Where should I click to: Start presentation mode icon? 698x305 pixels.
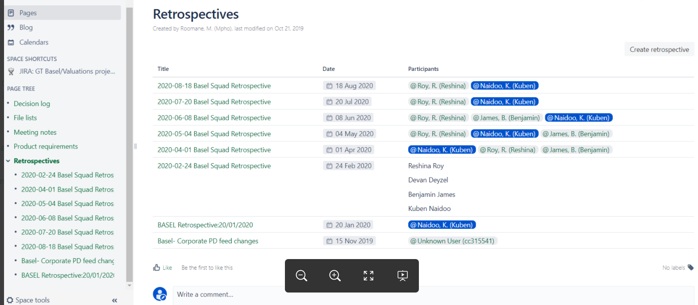pos(402,276)
